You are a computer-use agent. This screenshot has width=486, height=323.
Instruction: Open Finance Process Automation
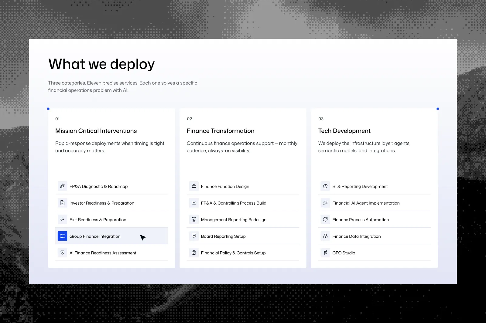pos(375,219)
